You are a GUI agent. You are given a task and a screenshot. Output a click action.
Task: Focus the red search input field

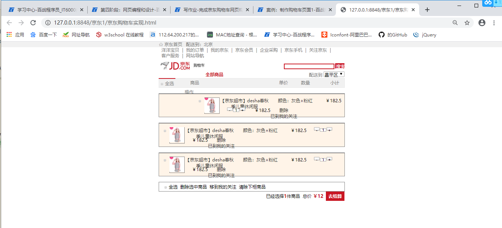[309, 66]
